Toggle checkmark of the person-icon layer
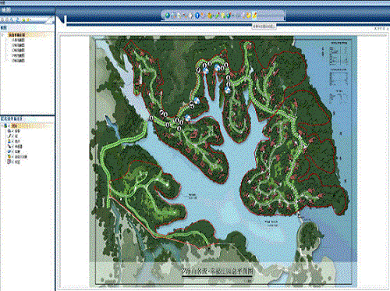Screen dimensions: 390x291 pyautogui.click(x=12, y=141)
